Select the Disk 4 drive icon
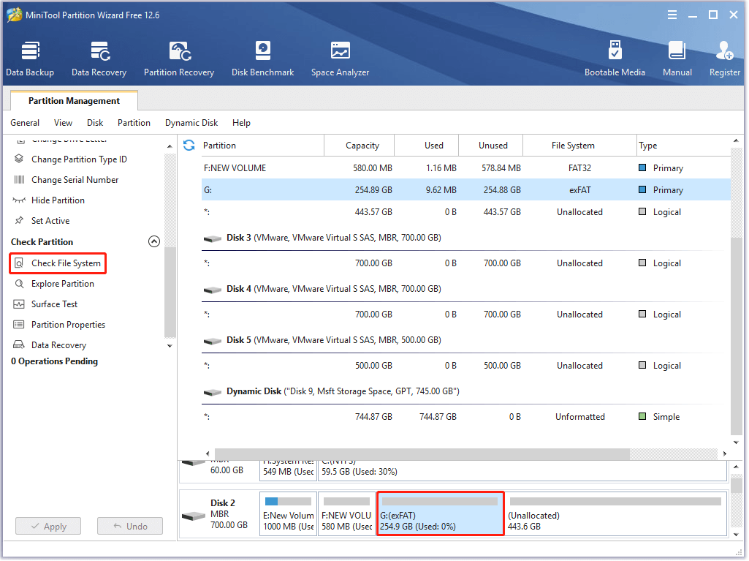Screen dimensions: 749x561 tap(212, 290)
